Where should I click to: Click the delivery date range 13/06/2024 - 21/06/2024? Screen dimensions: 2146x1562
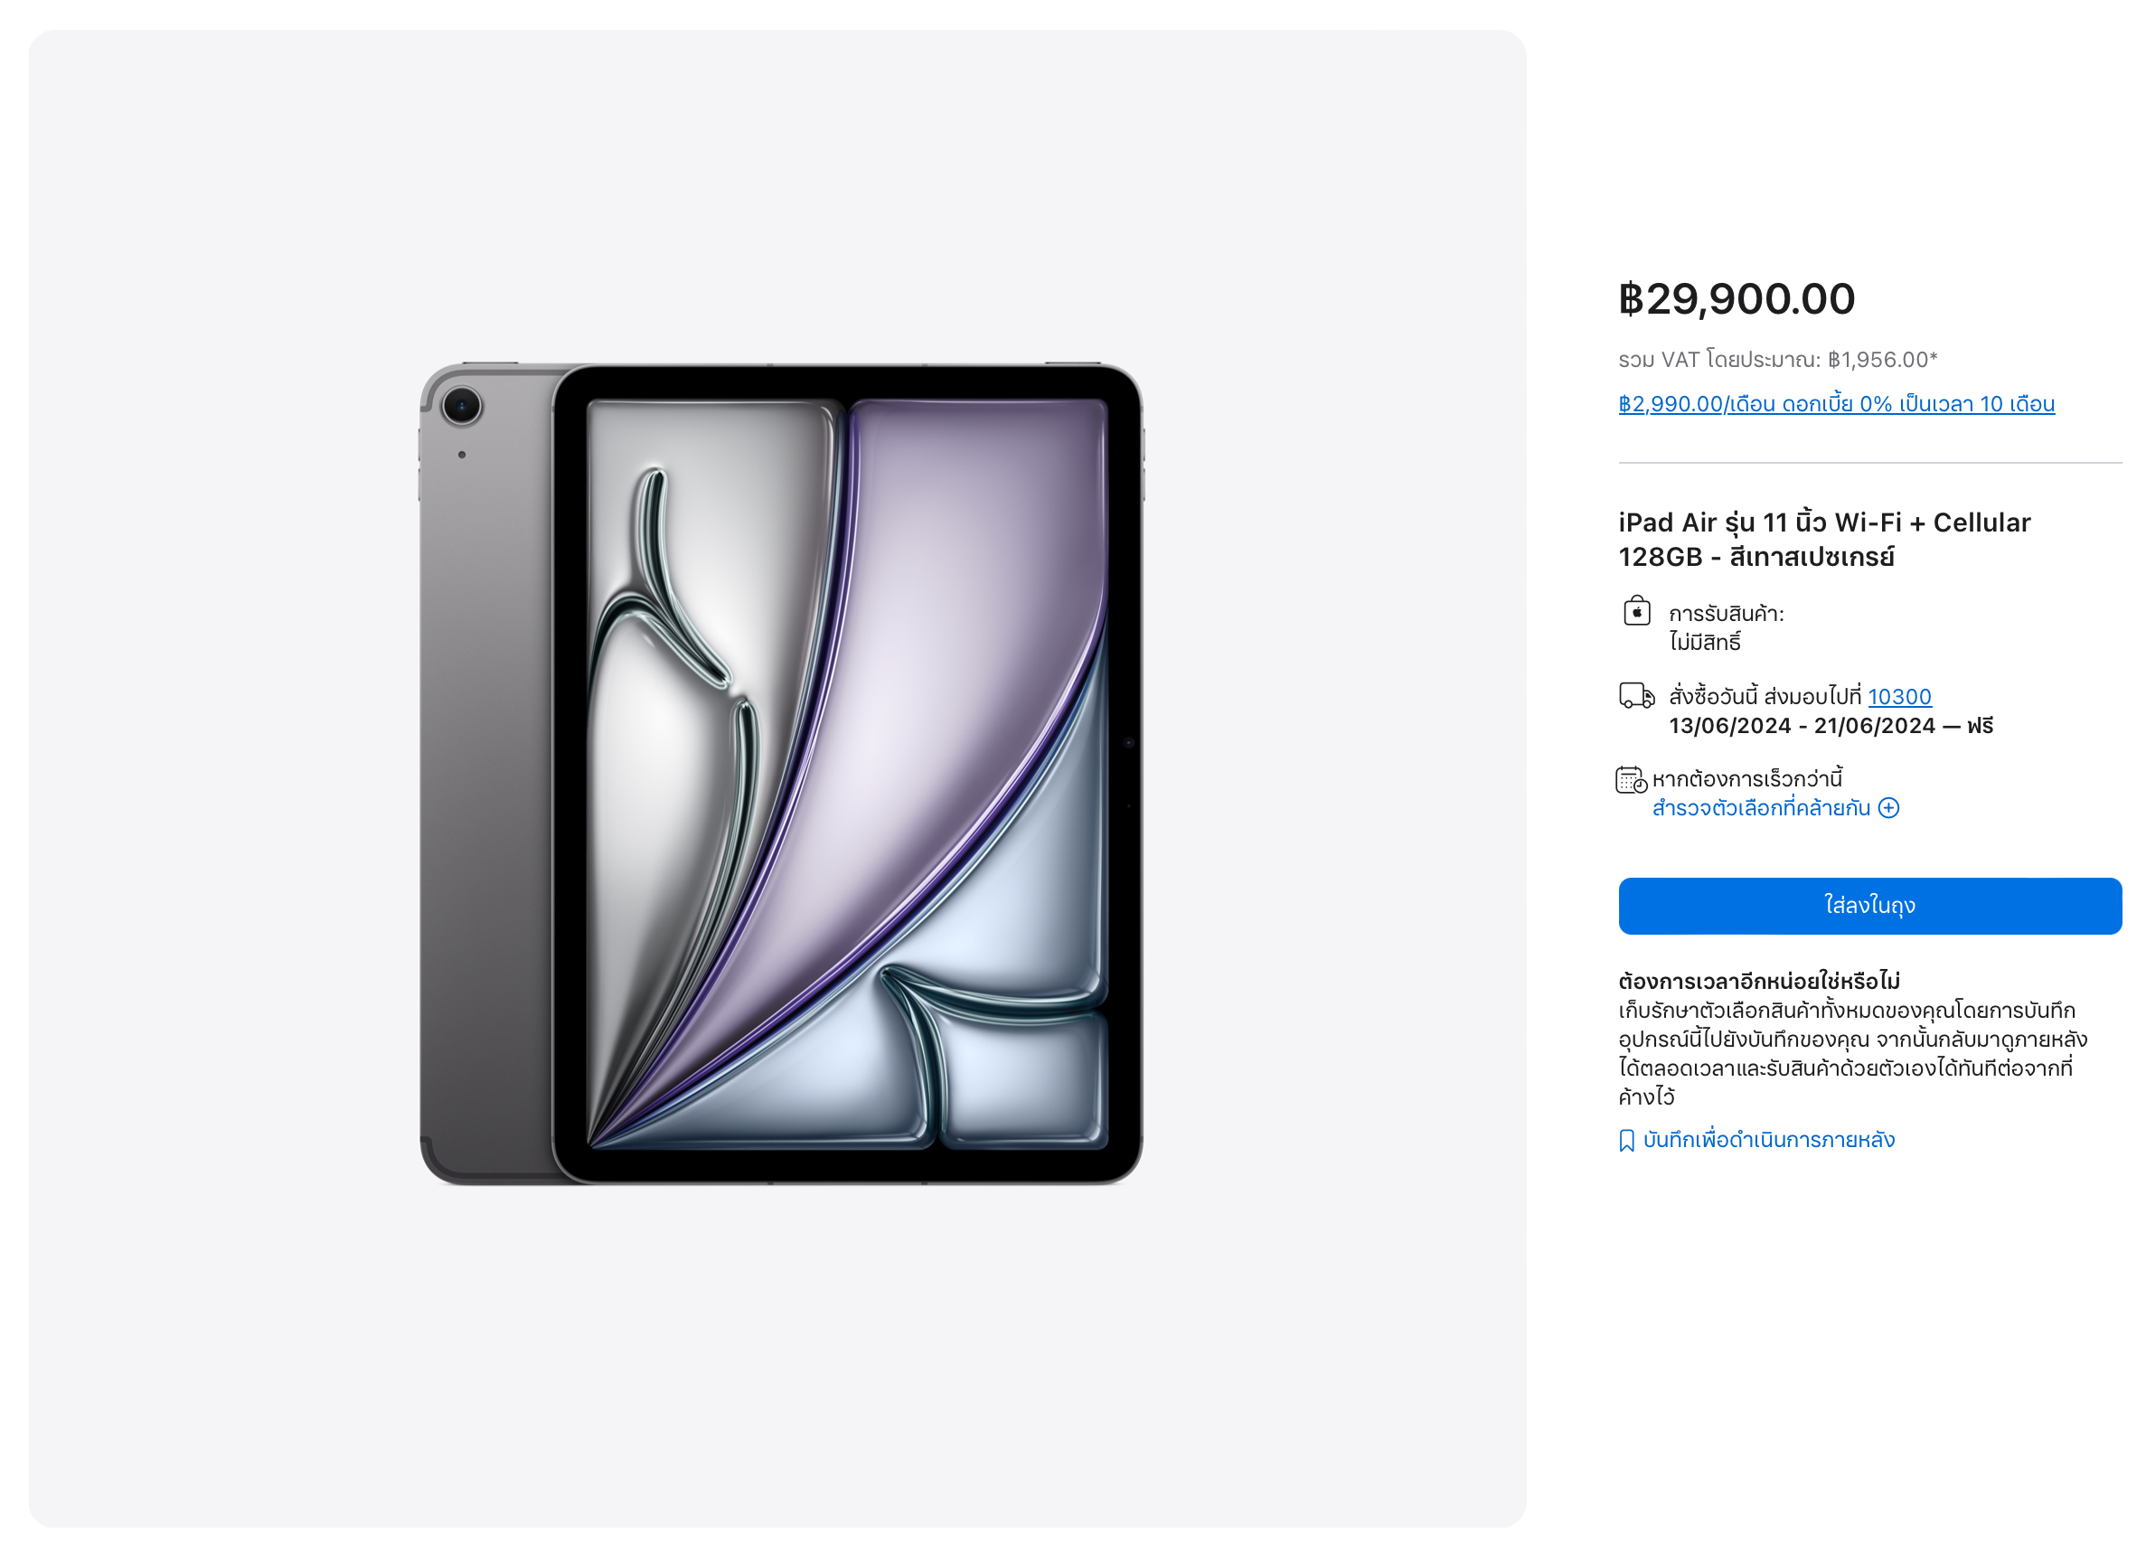tap(1802, 727)
